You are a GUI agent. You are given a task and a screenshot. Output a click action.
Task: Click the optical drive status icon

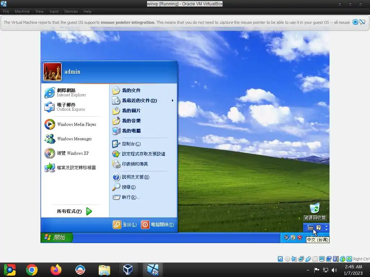[x=287, y=259]
